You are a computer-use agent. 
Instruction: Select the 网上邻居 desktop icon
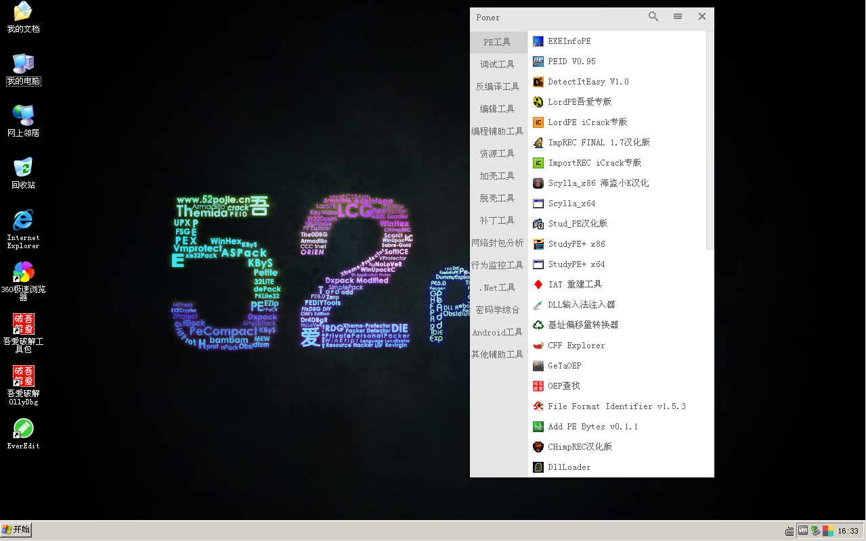point(23,122)
